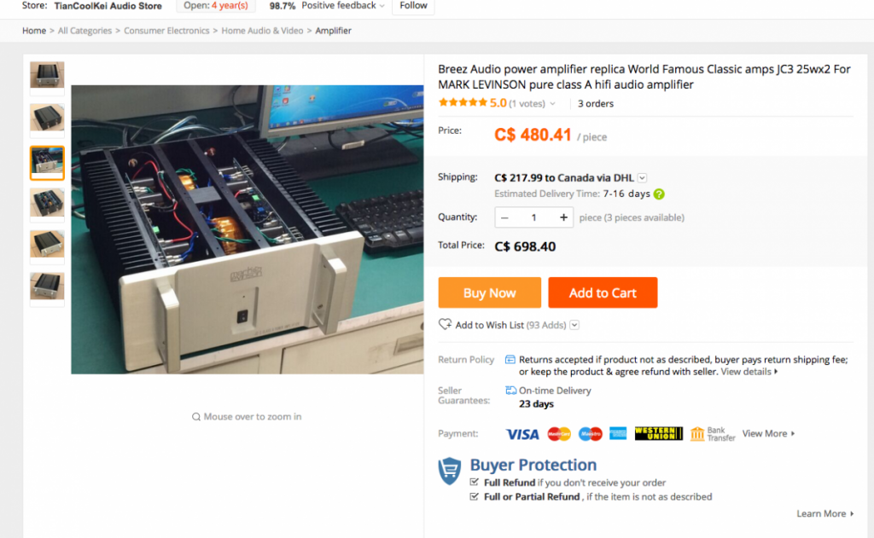Click the five-star rating icons
Viewport: 874px width, 538px height.
463,102
